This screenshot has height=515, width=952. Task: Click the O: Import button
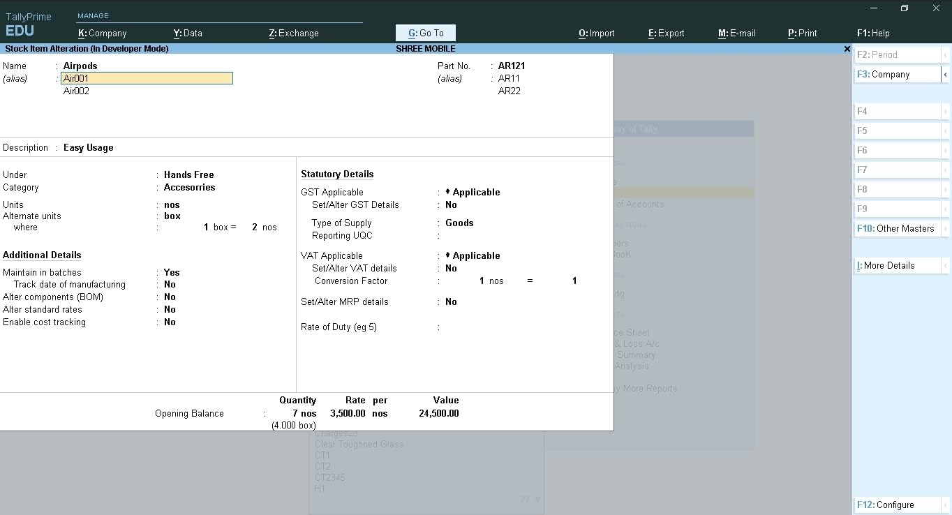coord(596,33)
